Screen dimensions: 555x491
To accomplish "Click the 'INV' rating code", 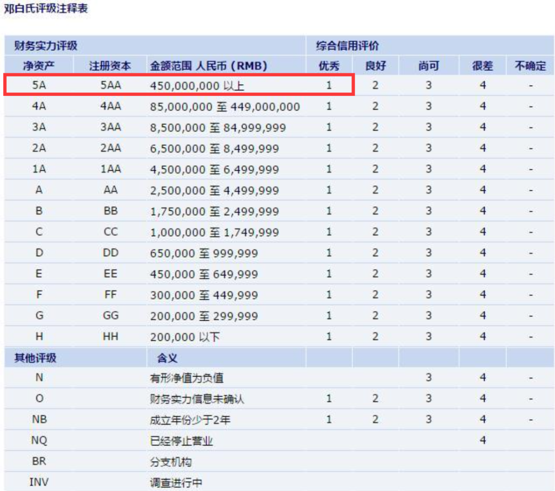I will tap(39, 482).
